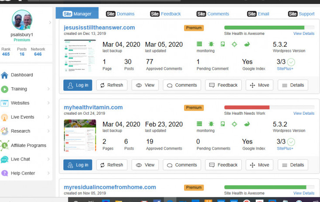Click View Details for myhealthvitamin.com health
This screenshot has height=202, width=320.
pyautogui.click(x=304, y=113)
